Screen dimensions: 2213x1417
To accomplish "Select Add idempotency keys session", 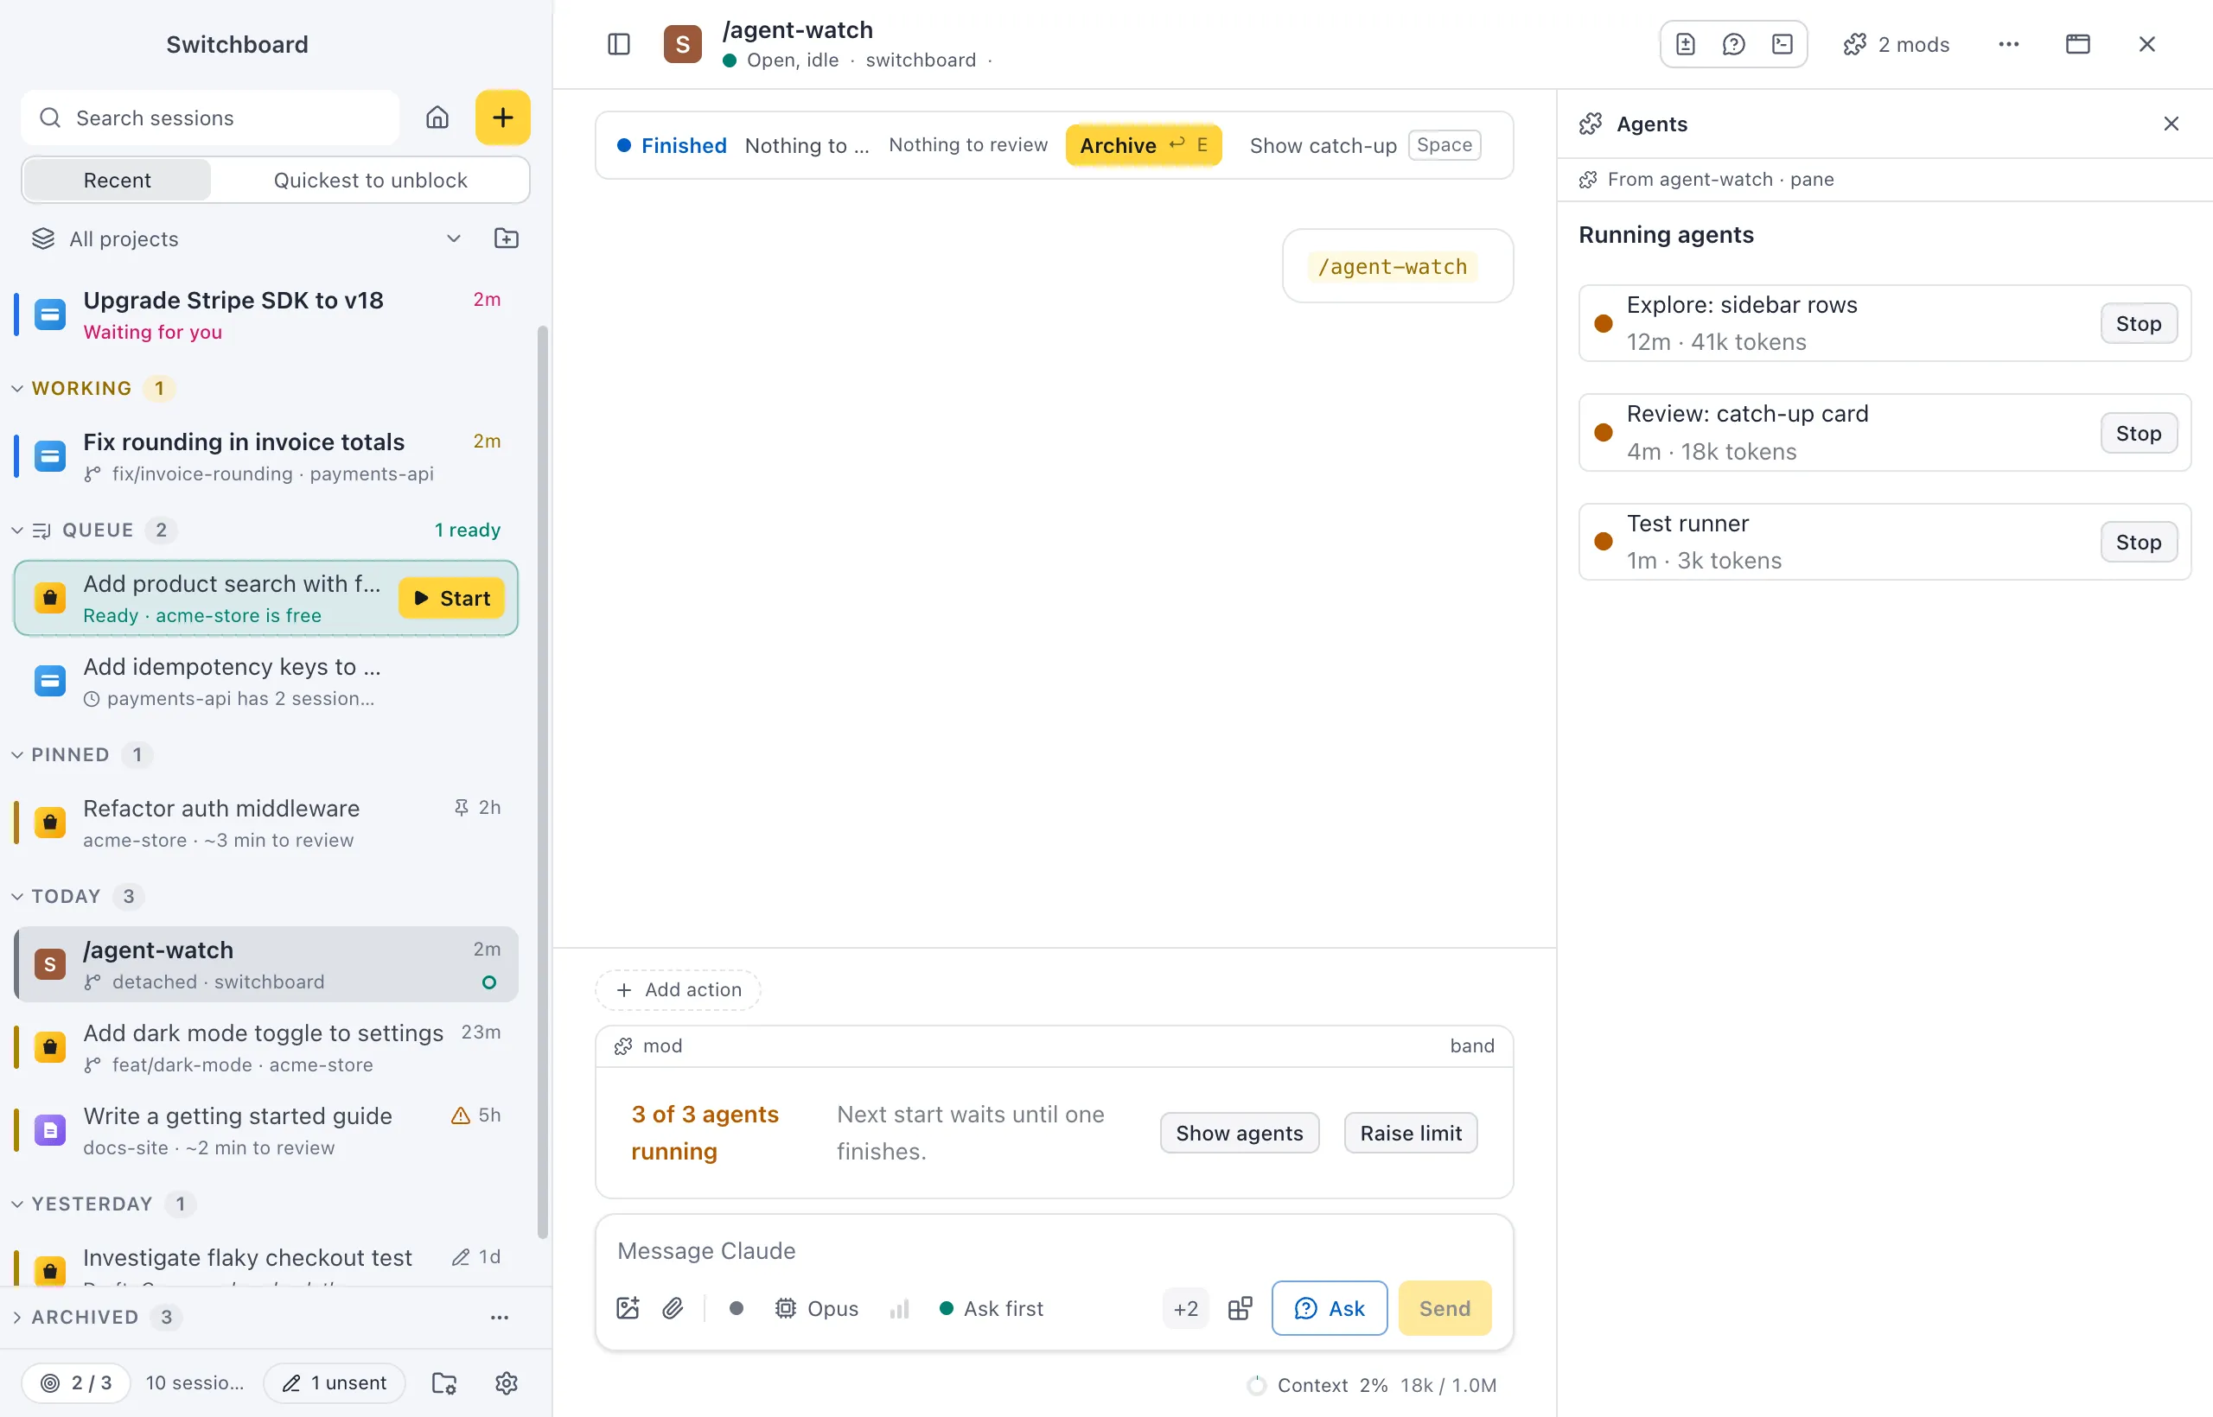I will pos(266,681).
